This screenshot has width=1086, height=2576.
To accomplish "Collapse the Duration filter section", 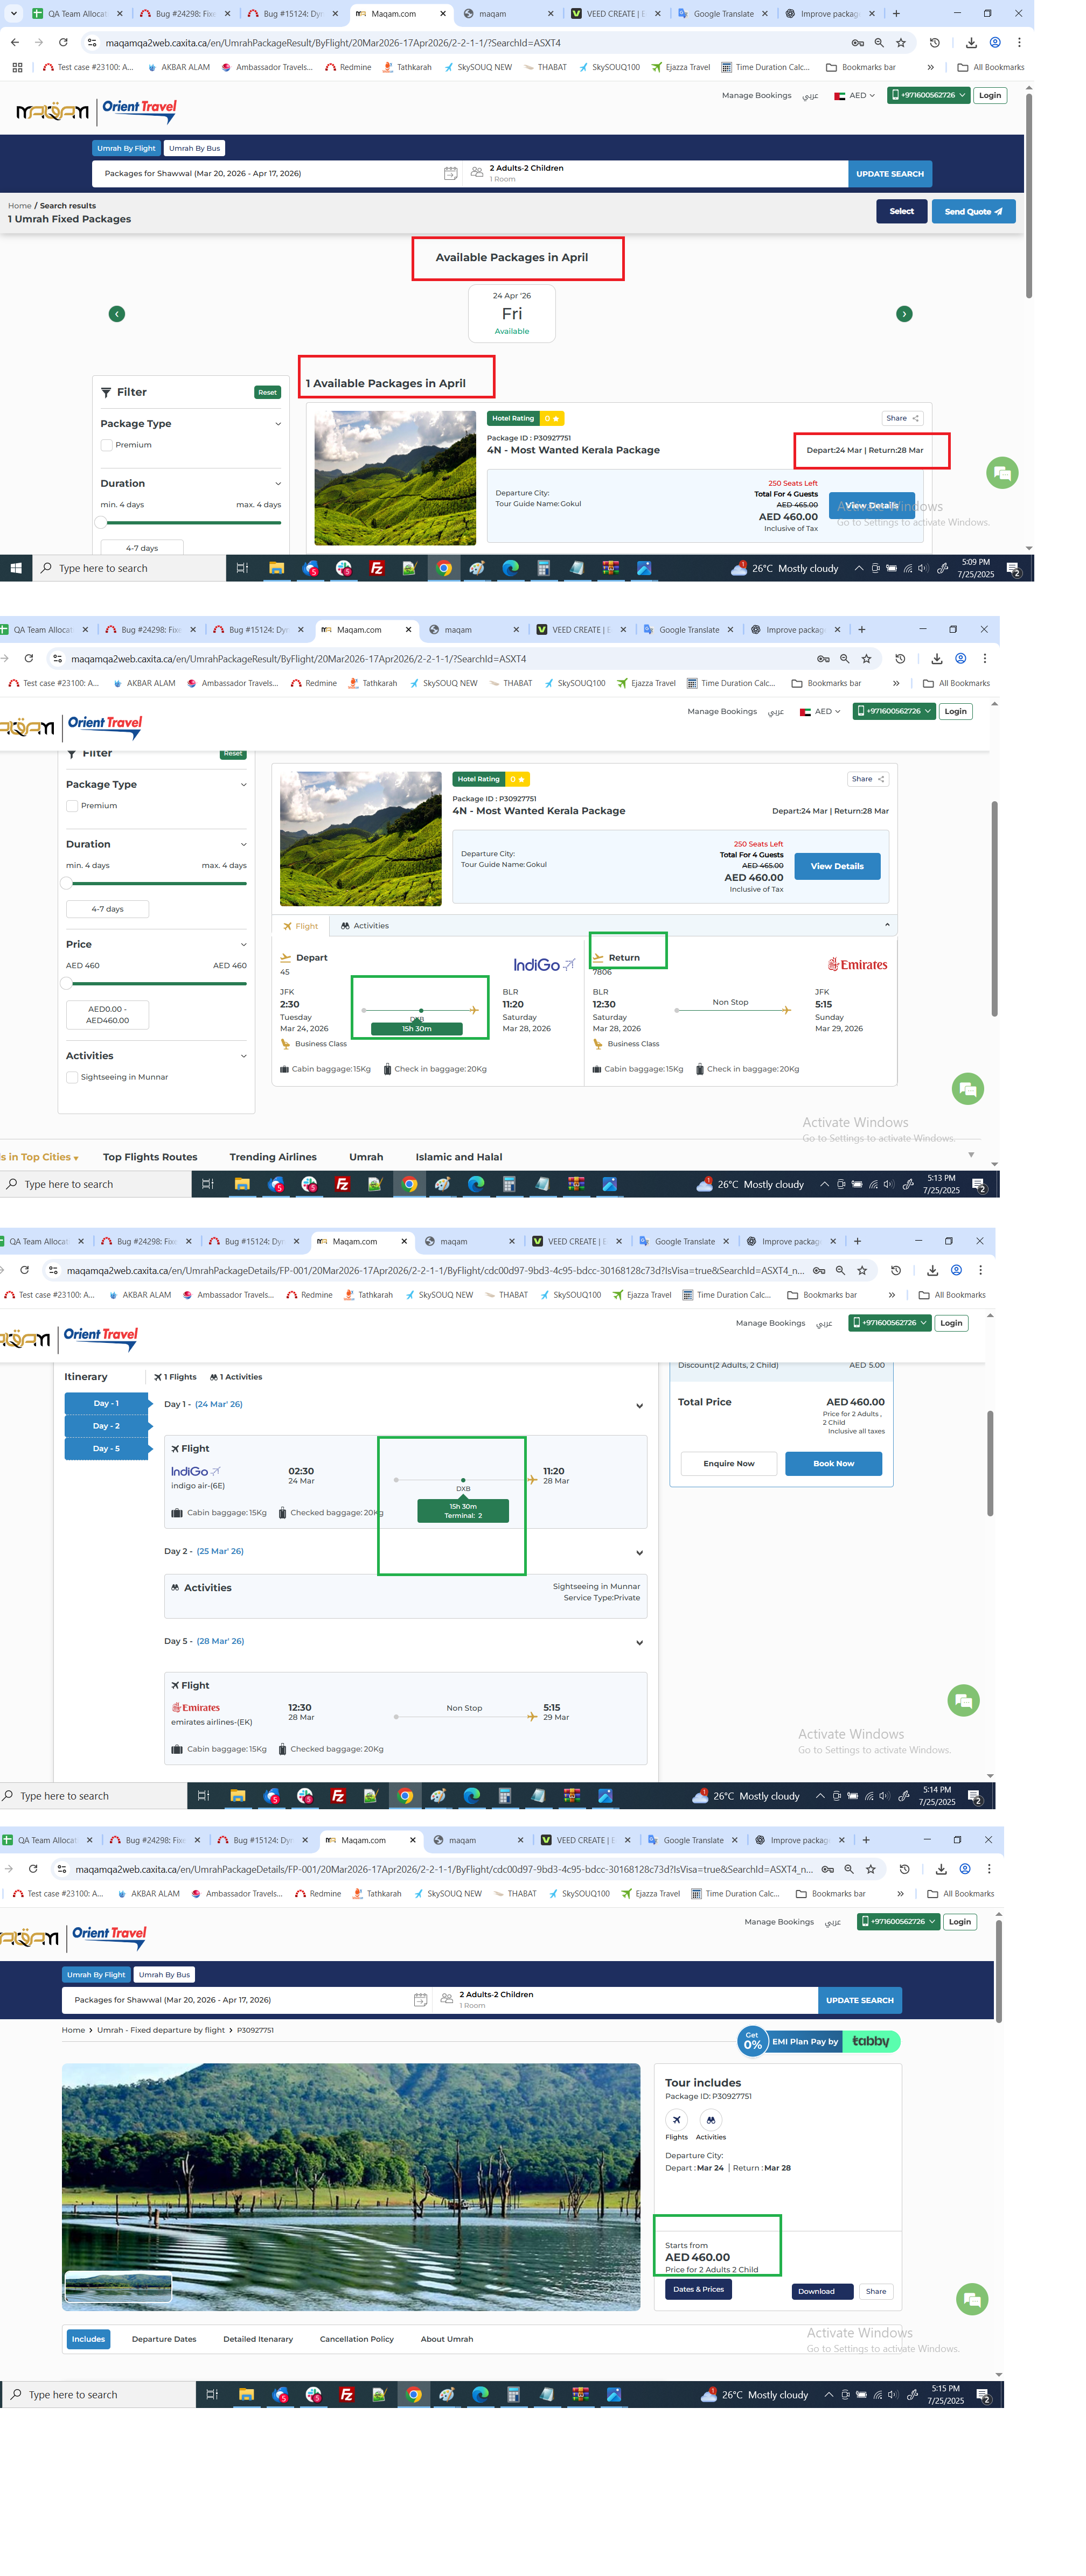I will pos(278,483).
